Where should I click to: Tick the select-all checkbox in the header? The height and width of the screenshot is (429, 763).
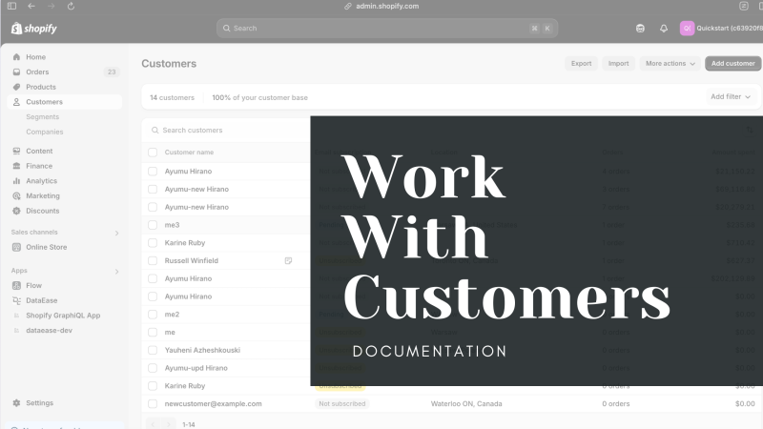point(153,153)
